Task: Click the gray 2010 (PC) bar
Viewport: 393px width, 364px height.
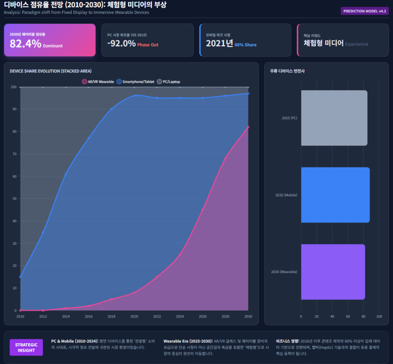Action: pos(334,118)
